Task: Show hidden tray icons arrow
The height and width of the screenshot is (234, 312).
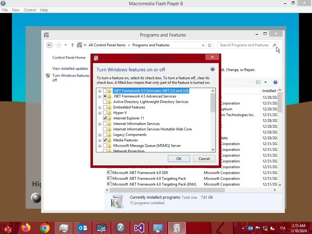Action: click(243, 228)
